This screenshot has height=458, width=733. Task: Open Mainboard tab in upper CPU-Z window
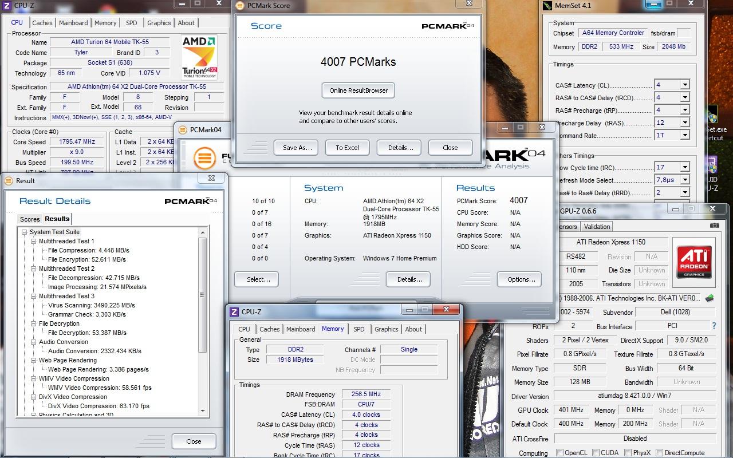(73, 23)
